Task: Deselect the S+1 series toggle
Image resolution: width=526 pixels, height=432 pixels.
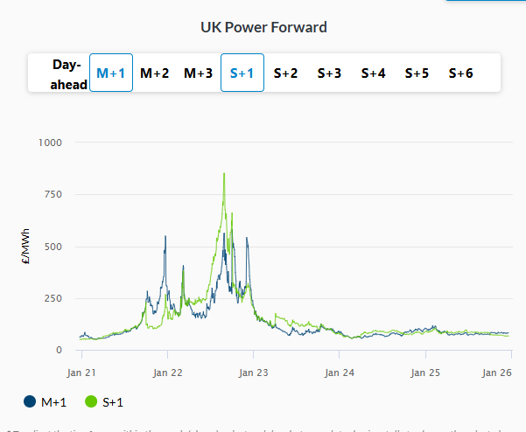Action: click(242, 73)
